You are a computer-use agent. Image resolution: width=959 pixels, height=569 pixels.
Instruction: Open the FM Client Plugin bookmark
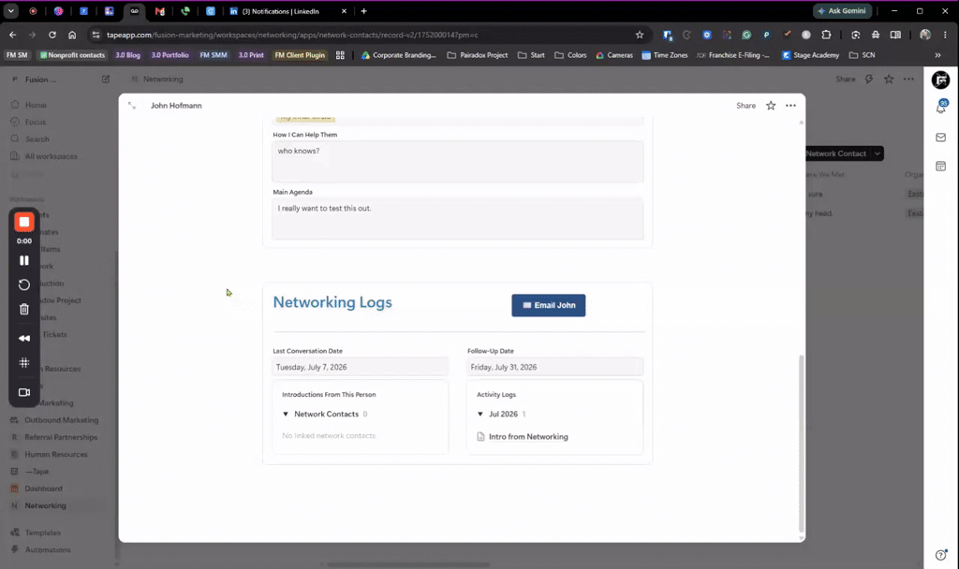click(300, 55)
